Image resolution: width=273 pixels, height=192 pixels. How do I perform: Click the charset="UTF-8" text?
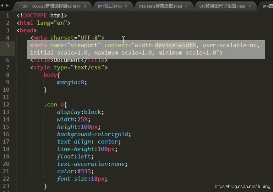76,38
